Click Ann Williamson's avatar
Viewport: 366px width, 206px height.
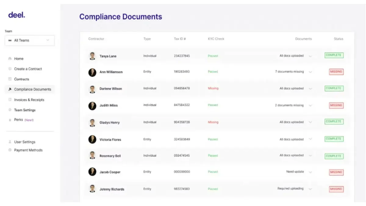pos(92,72)
